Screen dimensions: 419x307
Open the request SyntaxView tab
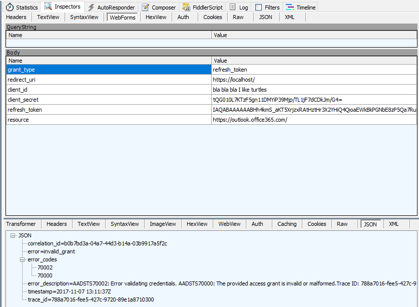(x=84, y=17)
